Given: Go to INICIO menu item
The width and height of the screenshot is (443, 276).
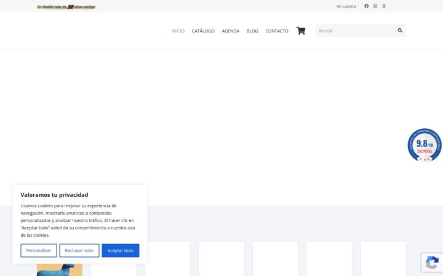Looking at the screenshot, I should (178, 31).
